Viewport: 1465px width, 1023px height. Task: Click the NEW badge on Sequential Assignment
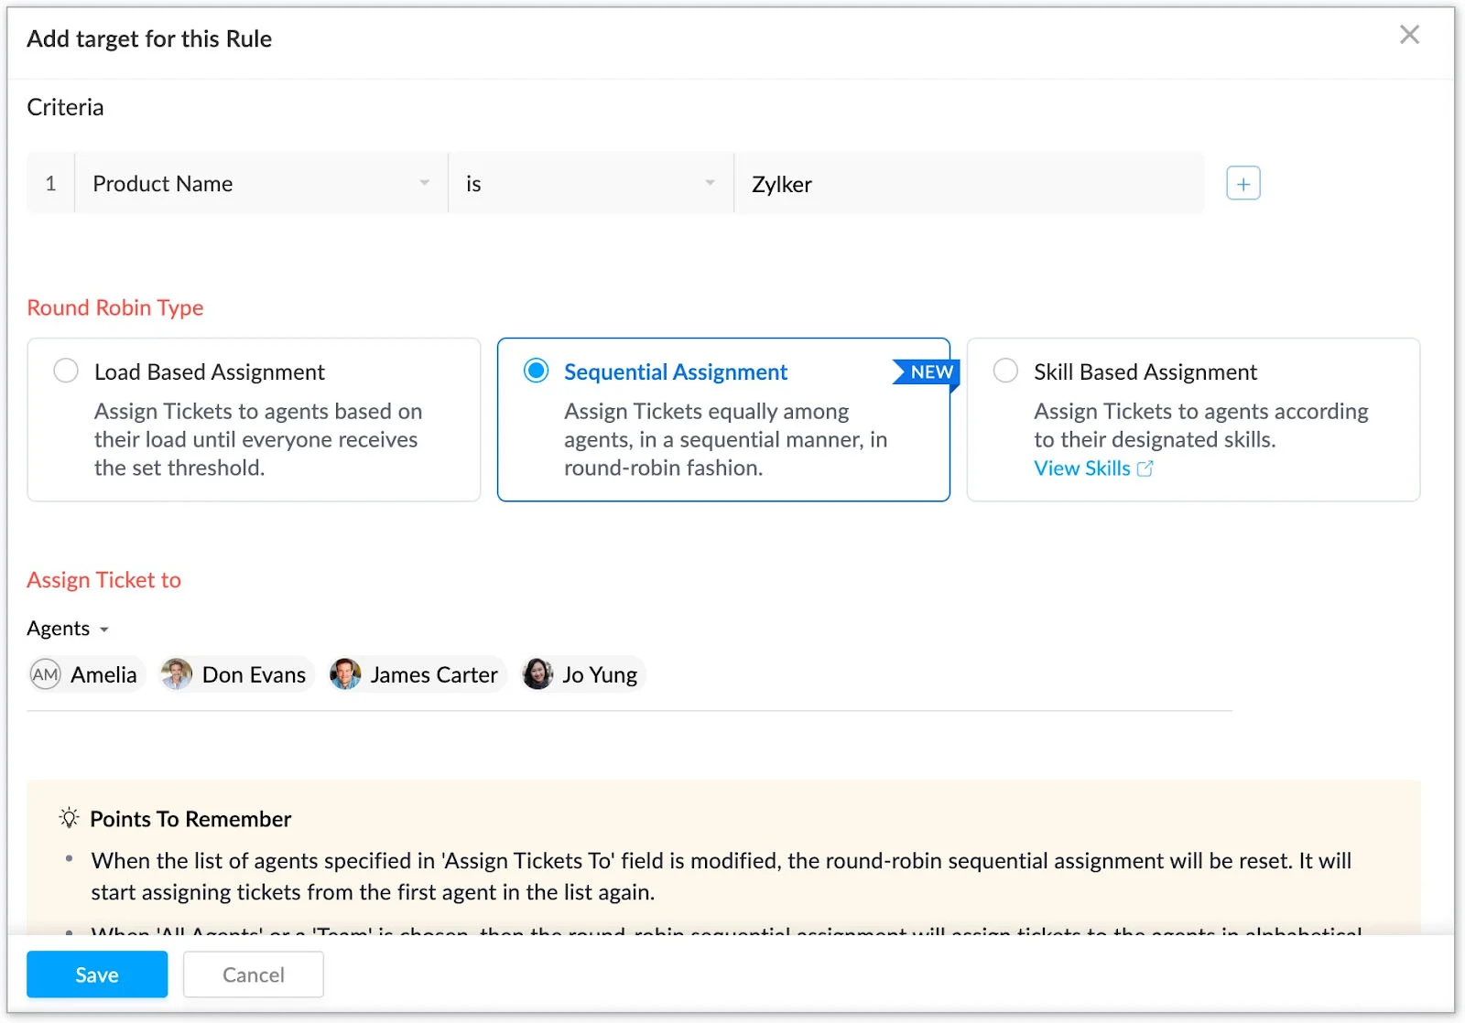[927, 372]
